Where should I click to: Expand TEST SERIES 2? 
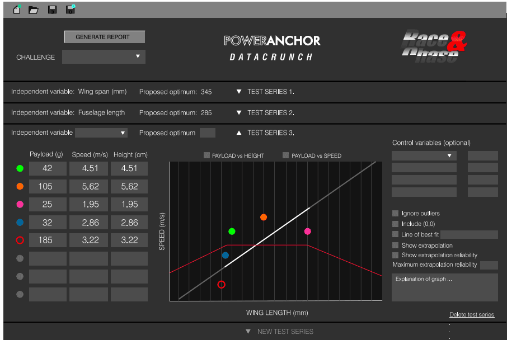[238, 112]
